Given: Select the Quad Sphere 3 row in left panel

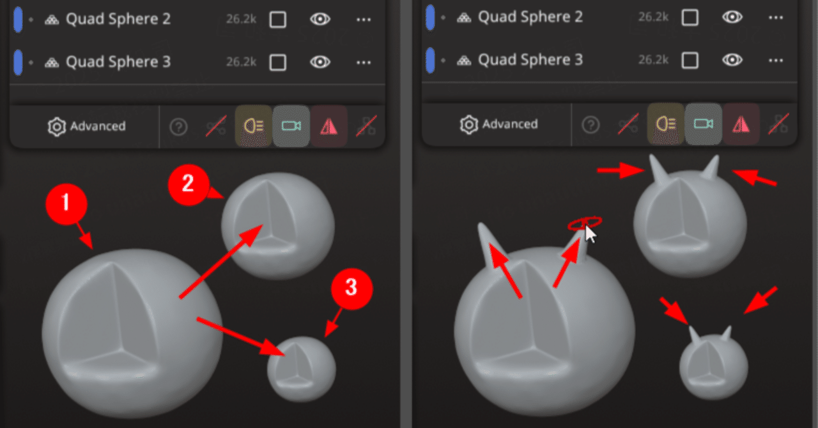Looking at the screenshot, I should click(197, 62).
